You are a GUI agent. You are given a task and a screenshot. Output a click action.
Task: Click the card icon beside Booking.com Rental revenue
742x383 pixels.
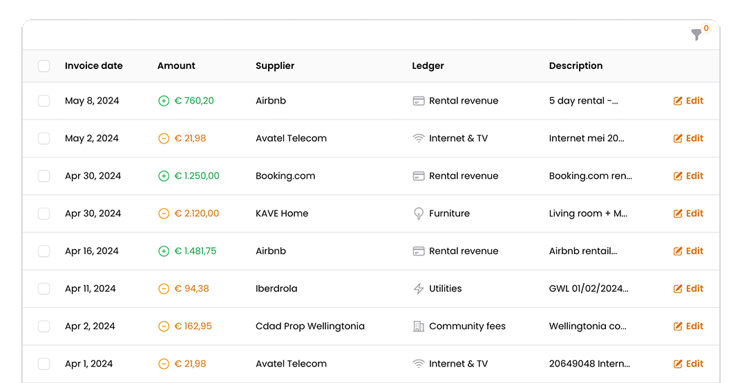pos(419,176)
